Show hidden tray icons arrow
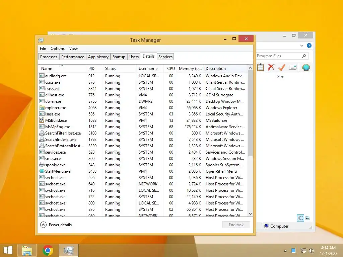The image size is (343, 257). click(x=285, y=251)
